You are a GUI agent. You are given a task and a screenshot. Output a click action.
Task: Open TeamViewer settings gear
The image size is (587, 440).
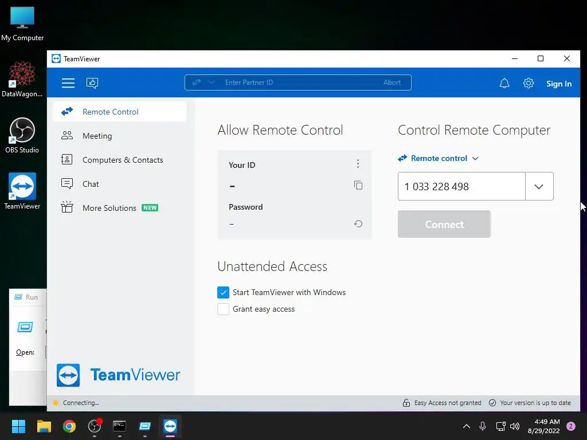pyautogui.click(x=528, y=83)
